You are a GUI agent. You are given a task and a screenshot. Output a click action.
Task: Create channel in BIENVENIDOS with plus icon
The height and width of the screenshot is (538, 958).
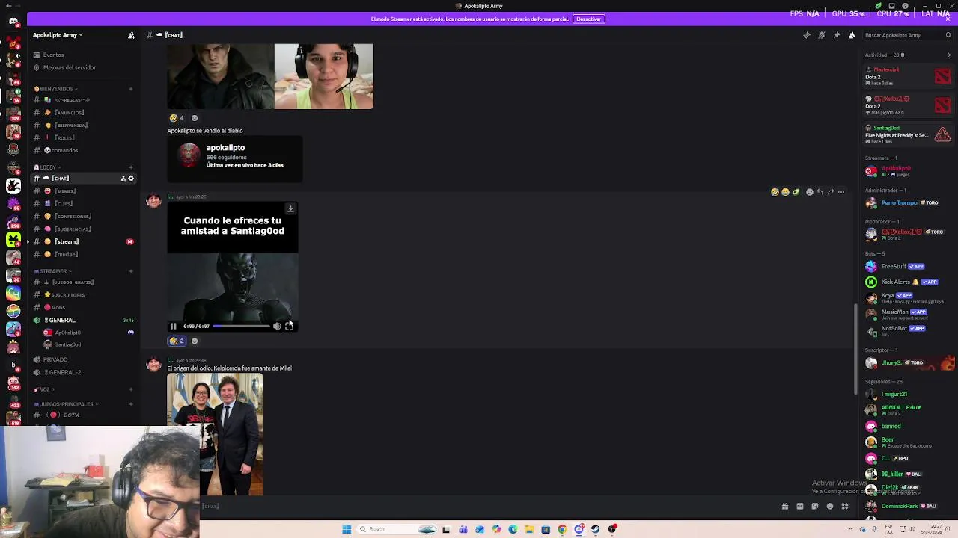(x=130, y=89)
